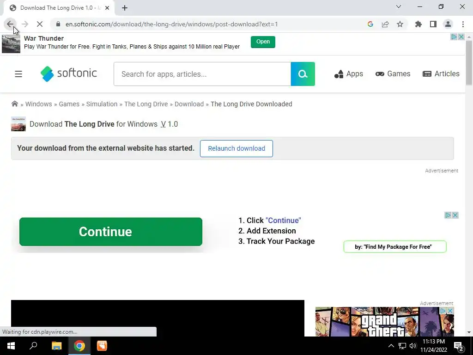Click the green Open button in War Thunder ad
Viewport: 473px width, 355px height.
tap(263, 42)
